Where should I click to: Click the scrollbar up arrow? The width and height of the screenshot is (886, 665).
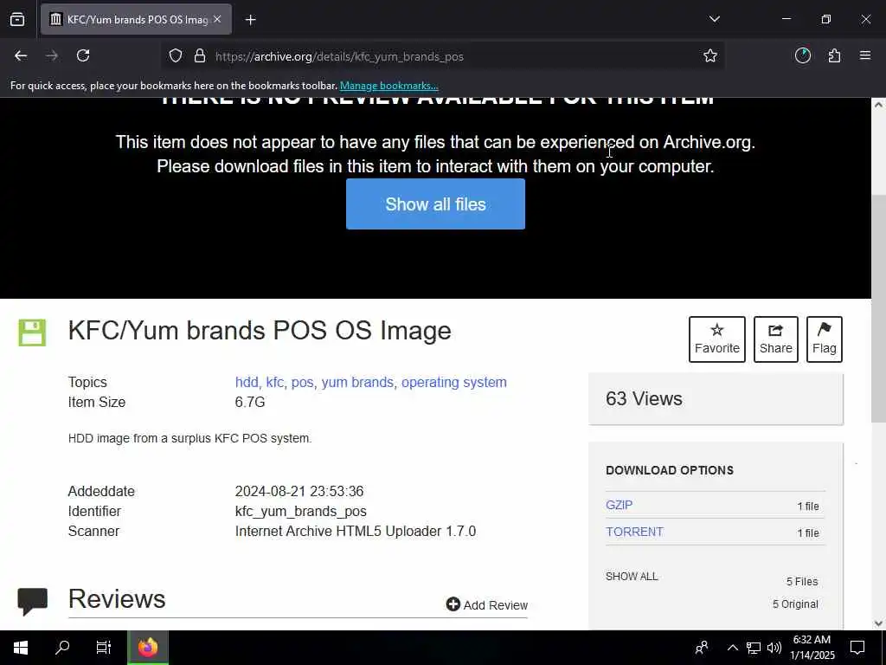[x=879, y=105]
